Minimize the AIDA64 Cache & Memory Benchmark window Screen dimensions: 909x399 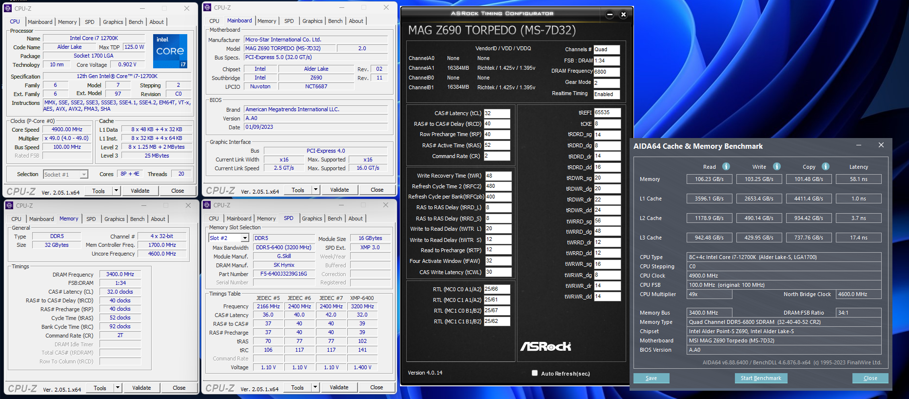pos(858,145)
